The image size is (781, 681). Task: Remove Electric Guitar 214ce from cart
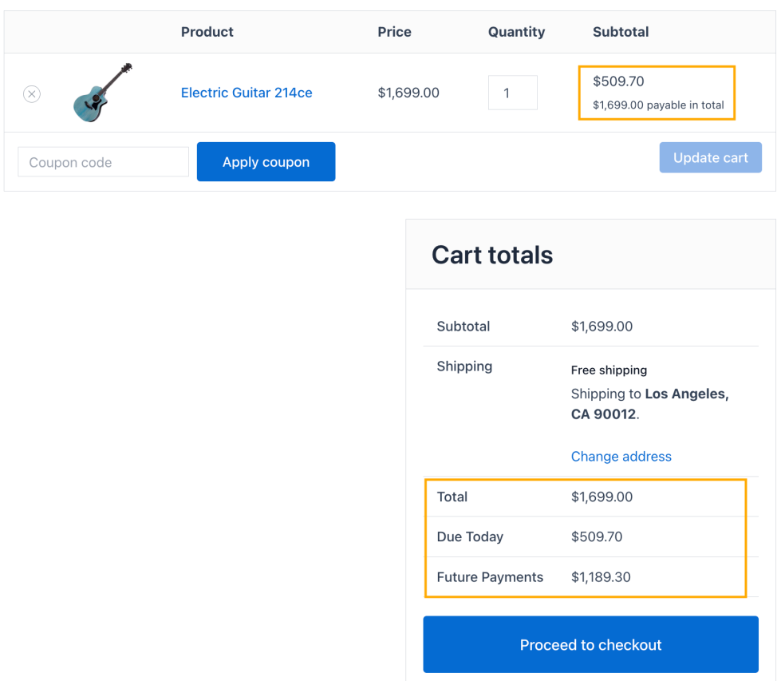(x=32, y=94)
